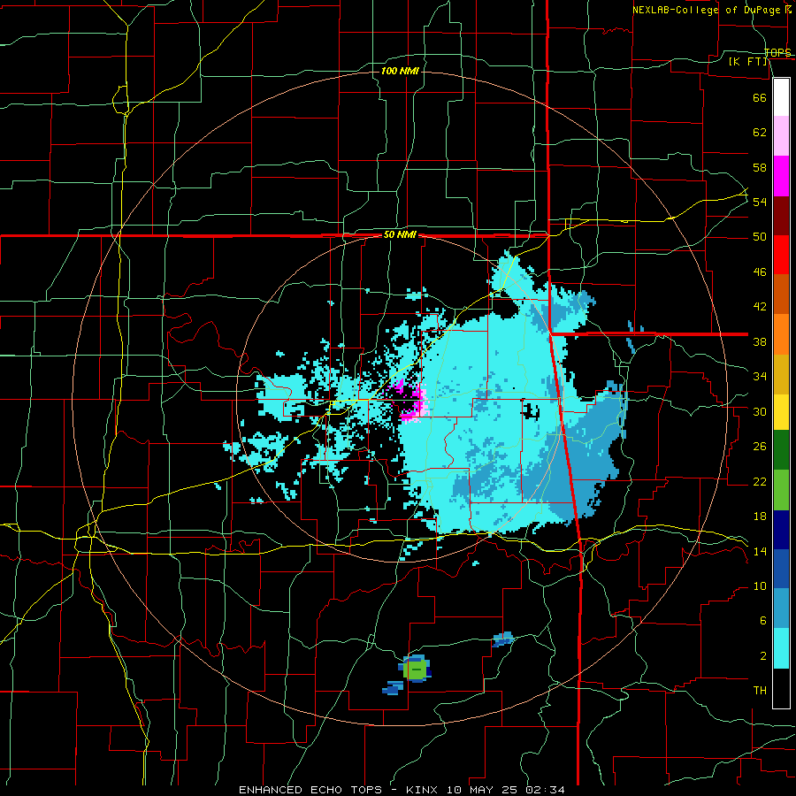
Task: Click the '10' legend value
Action: tap(760, 586)
